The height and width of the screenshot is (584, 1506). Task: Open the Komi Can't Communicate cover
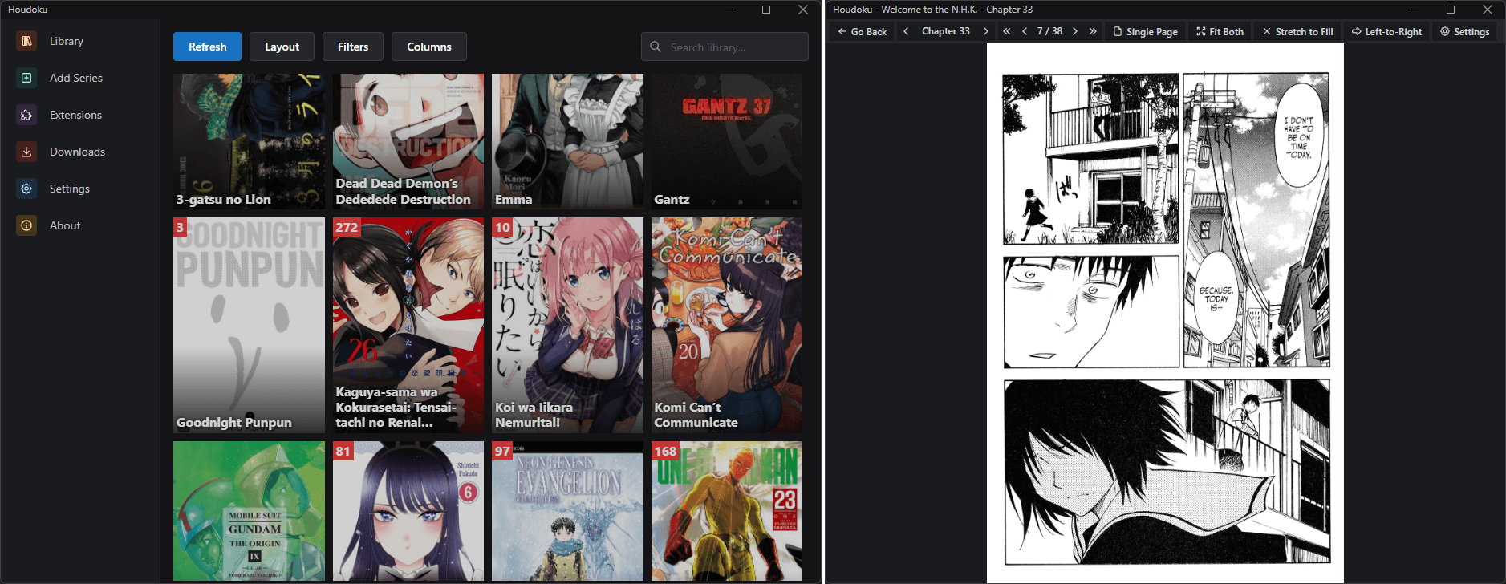coord(727,325)
